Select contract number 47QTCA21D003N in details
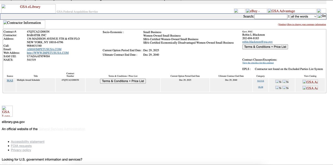 (x=38, y=32)
